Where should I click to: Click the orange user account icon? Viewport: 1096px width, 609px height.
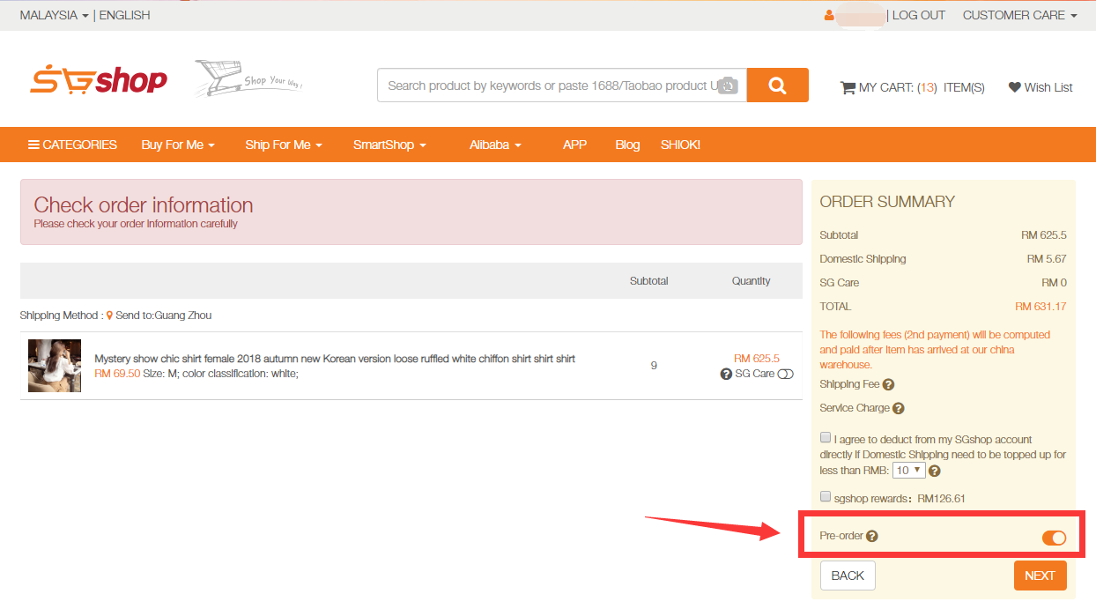coord(829,15)
